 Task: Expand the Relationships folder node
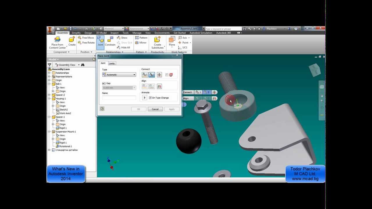pos(49,73)
